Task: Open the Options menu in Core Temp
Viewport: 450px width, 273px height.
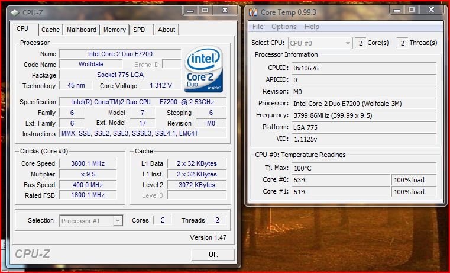Action: pos(284,27)
